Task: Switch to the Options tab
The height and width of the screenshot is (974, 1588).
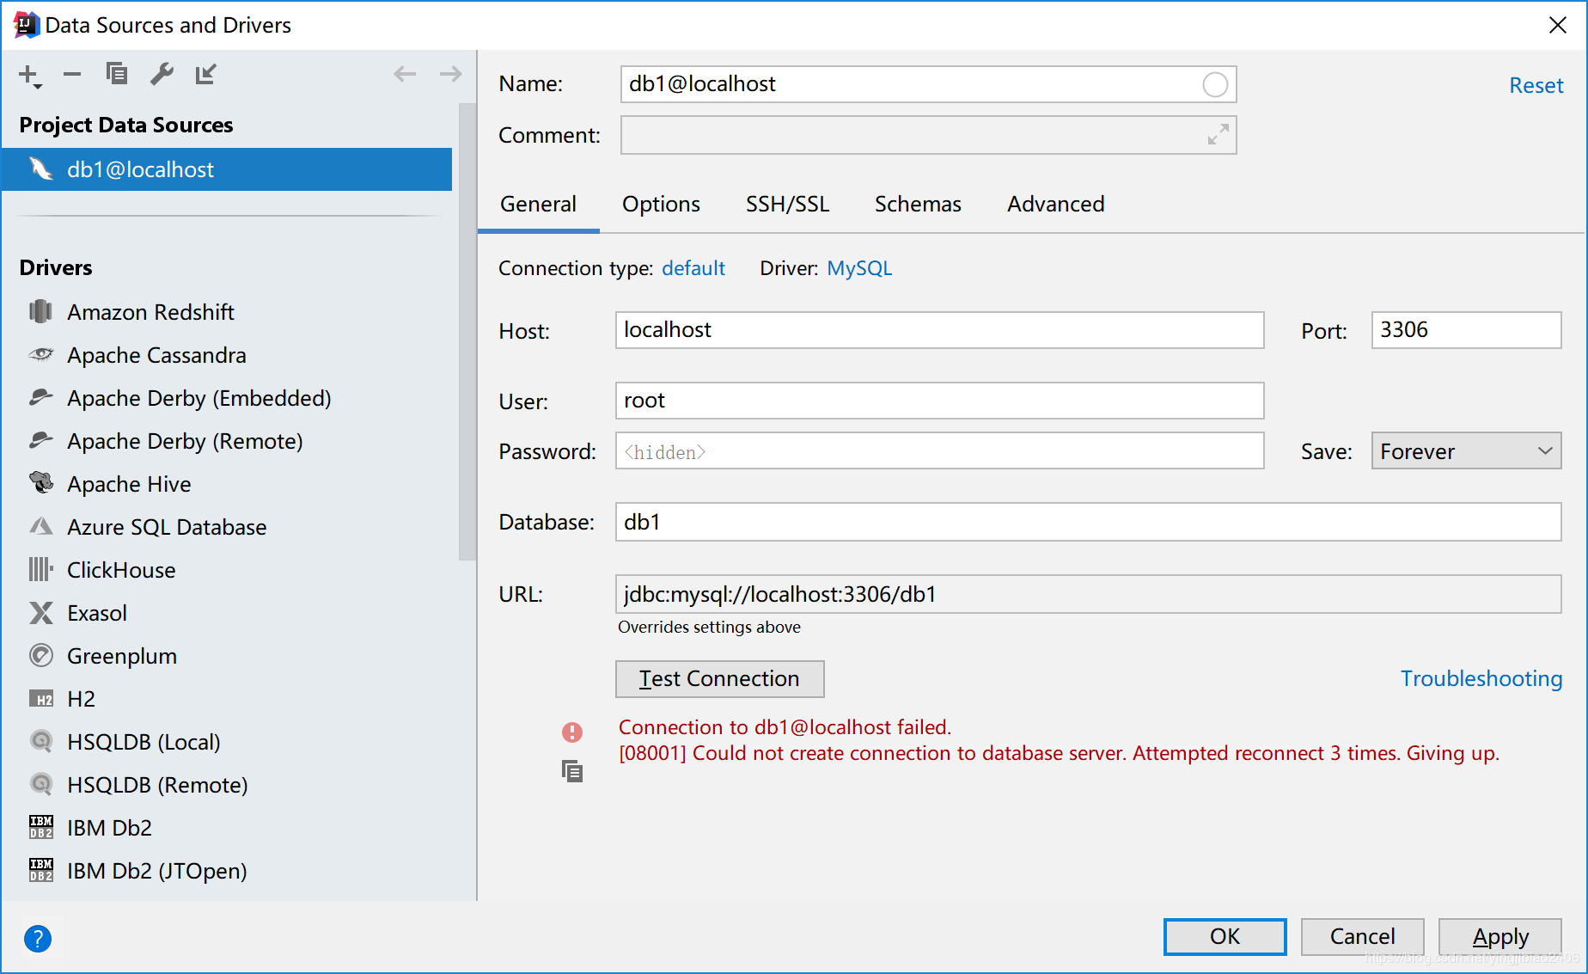Action: [x=661, y=205]
